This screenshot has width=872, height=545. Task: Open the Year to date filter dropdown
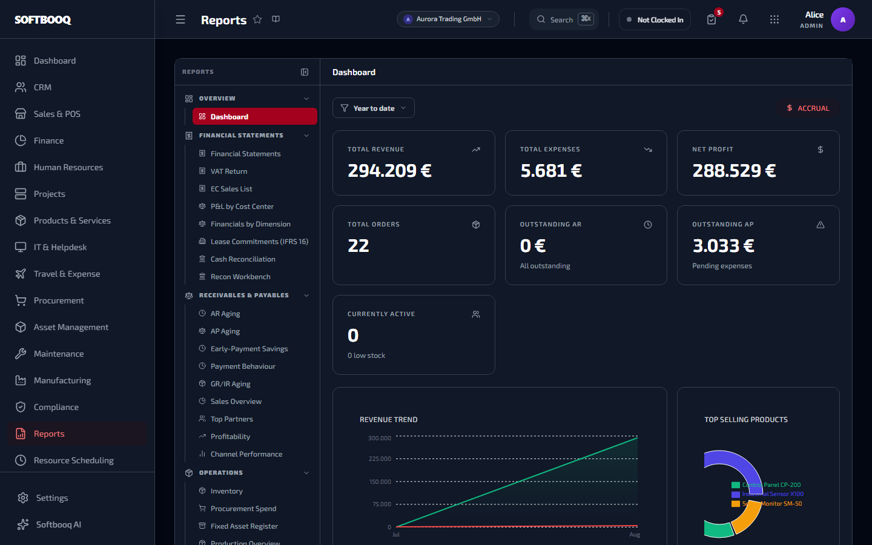(374, 108)
